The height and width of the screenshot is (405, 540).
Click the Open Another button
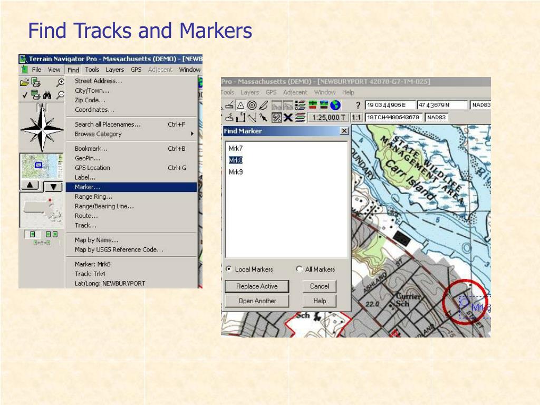pos(257,301)
